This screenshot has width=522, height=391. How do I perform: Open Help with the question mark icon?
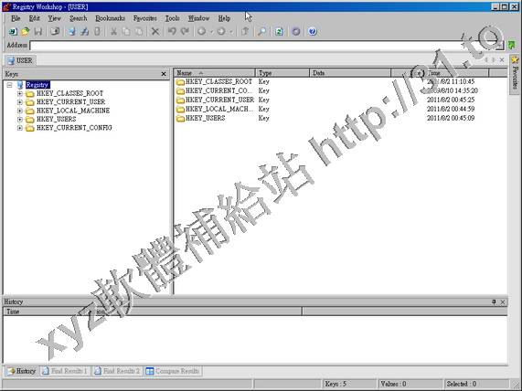pyautogui.click(x=313, y=32)
